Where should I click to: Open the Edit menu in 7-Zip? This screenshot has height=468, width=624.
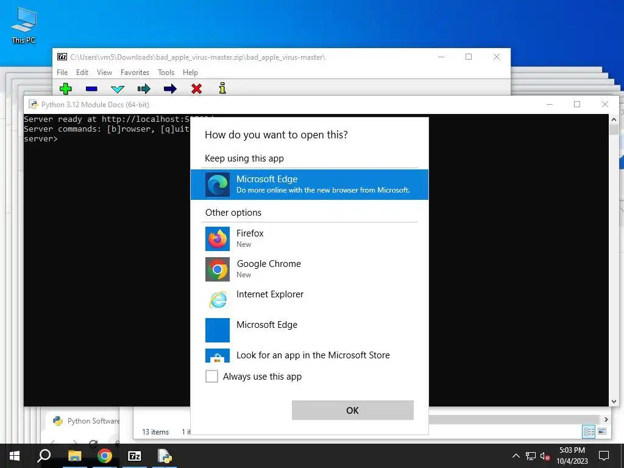point(82,73)
